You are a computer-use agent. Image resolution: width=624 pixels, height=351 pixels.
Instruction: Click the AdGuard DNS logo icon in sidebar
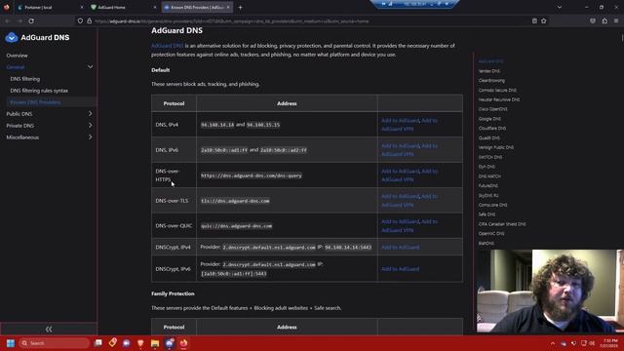pyautogui.click(x=12, y=37)
